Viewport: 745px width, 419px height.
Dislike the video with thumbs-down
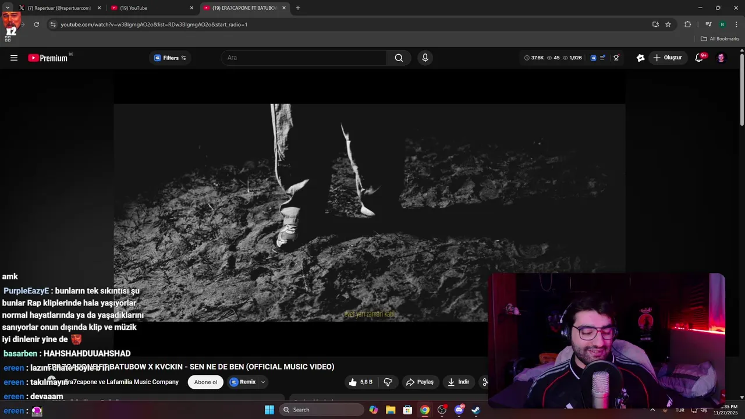(x=388, y=382)
